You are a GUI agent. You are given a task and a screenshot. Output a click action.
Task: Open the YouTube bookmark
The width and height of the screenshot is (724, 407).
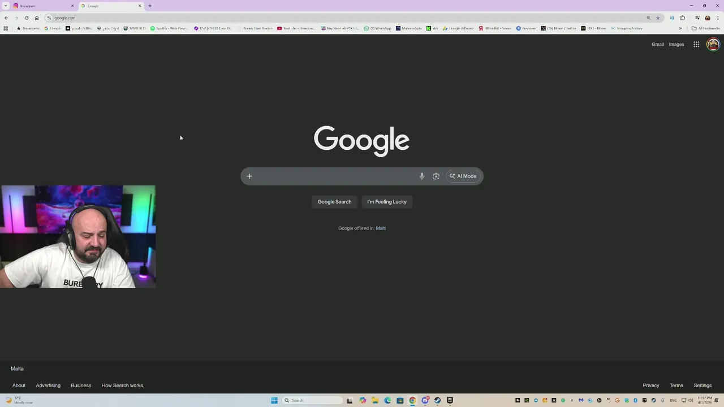click(x=296, y=28)
